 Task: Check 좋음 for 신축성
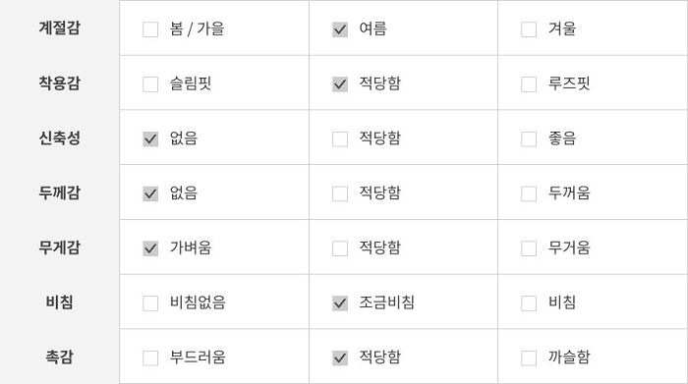[529, 138]
